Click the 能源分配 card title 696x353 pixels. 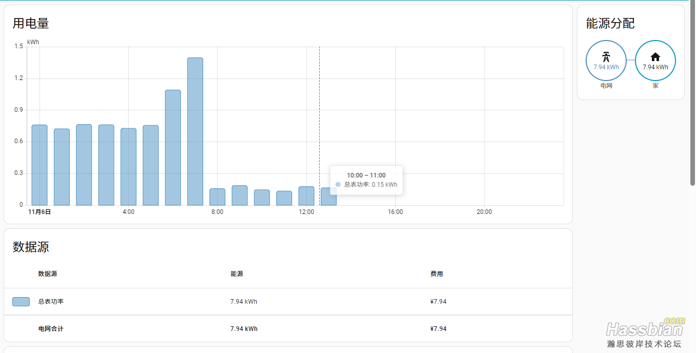pos(610,24)
